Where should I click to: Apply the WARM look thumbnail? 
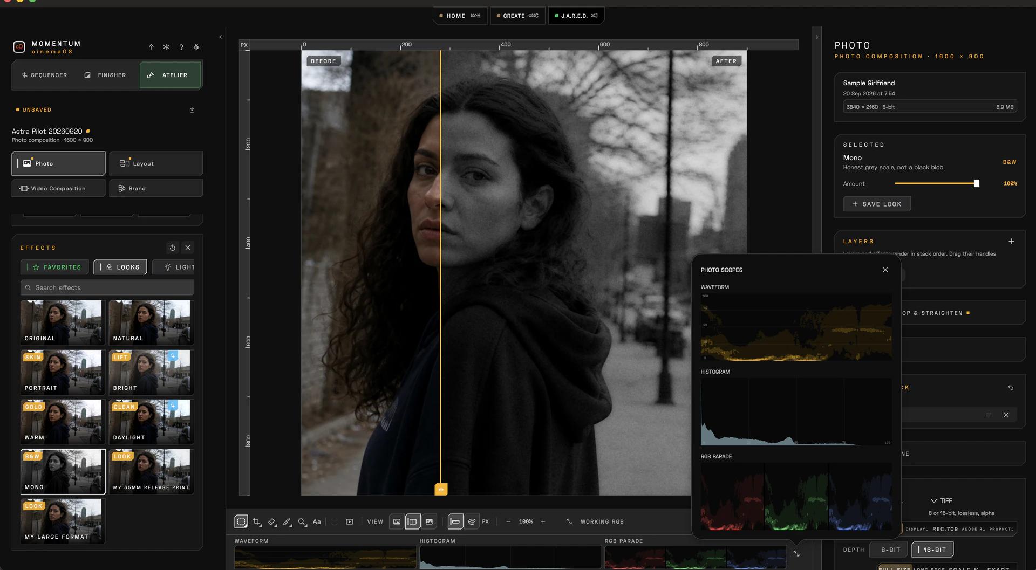63,422
